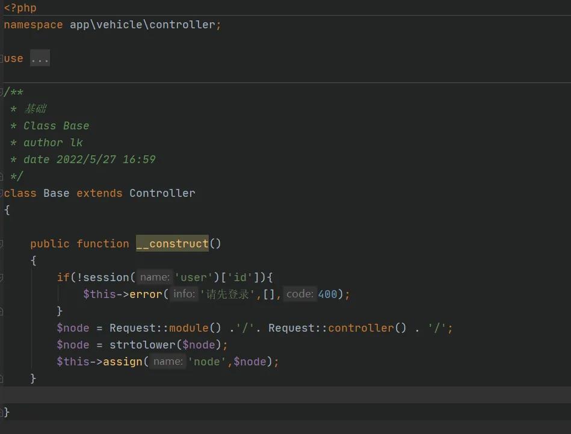This screenshot has height=434, width=571.
Task: Expand the folded use imports placeholder
Action: (x=40, y=58)
